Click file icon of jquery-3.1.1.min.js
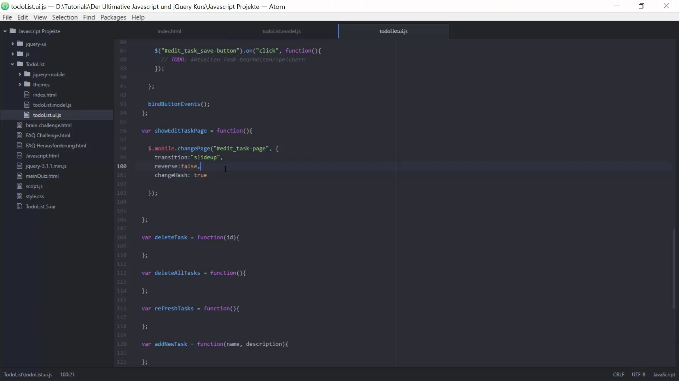679x381 pixels. [x=19, y=166]
